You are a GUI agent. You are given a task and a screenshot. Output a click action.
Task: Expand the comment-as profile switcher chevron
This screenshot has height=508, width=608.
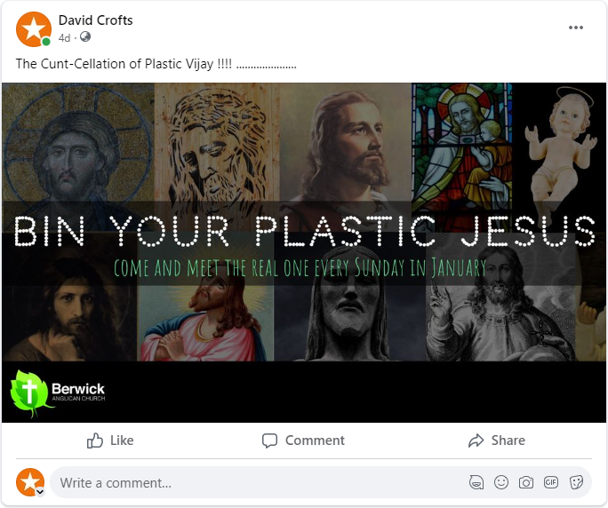40,491
